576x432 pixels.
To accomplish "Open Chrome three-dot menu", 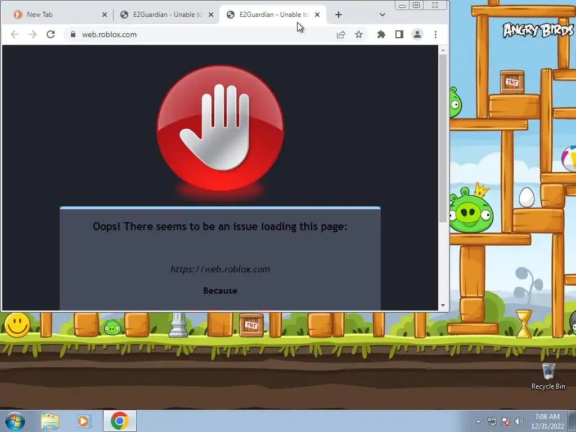I will (x=435, y=34).
